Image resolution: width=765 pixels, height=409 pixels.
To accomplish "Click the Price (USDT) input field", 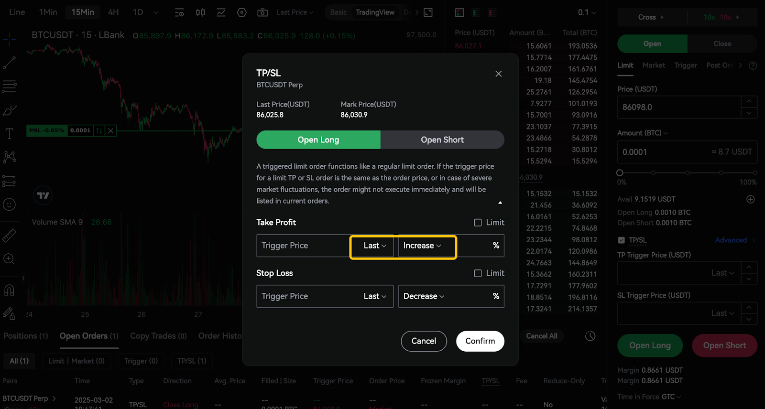I will (679, 108).
